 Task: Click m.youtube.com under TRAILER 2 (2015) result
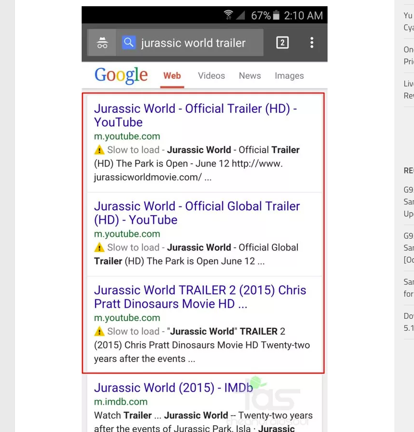pyautogui.click(x=127, y=318)
